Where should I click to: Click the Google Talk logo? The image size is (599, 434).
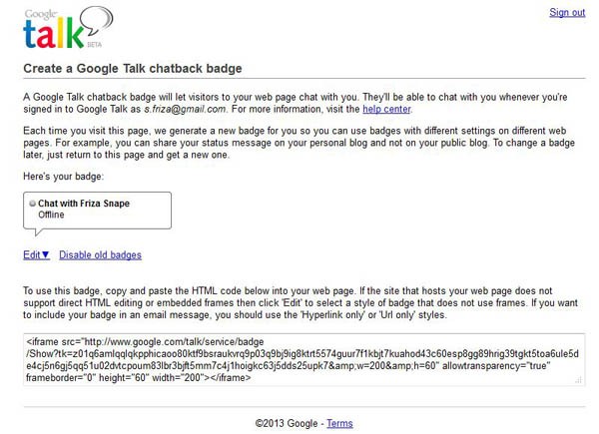click(68, 28)
